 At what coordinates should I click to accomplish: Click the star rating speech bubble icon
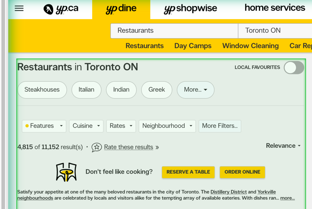pos(96,147)
